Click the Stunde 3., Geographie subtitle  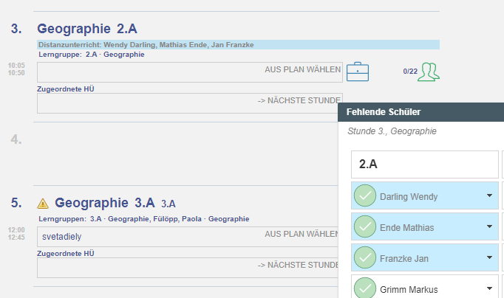(392, 131)
